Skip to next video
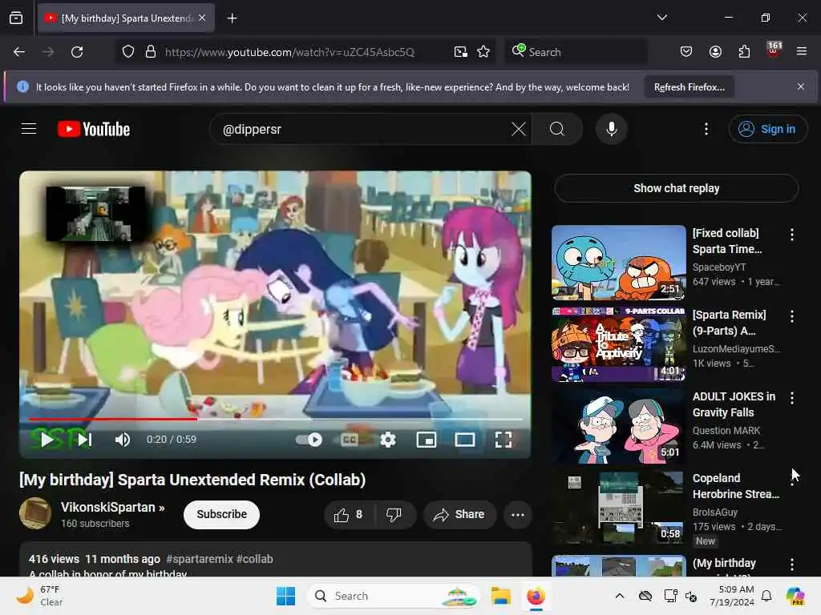Image resolution: width=821 pixels, height=615 pixels. click(83, 440)
